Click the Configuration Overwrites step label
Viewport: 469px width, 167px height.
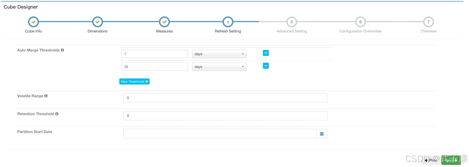click(361, 31)
